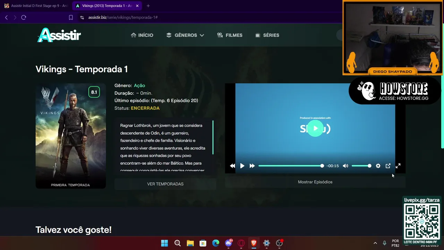Click the synopsis text scrollbar
The width and height of the screenshot is (444, 250).
[x=213, y=137]
